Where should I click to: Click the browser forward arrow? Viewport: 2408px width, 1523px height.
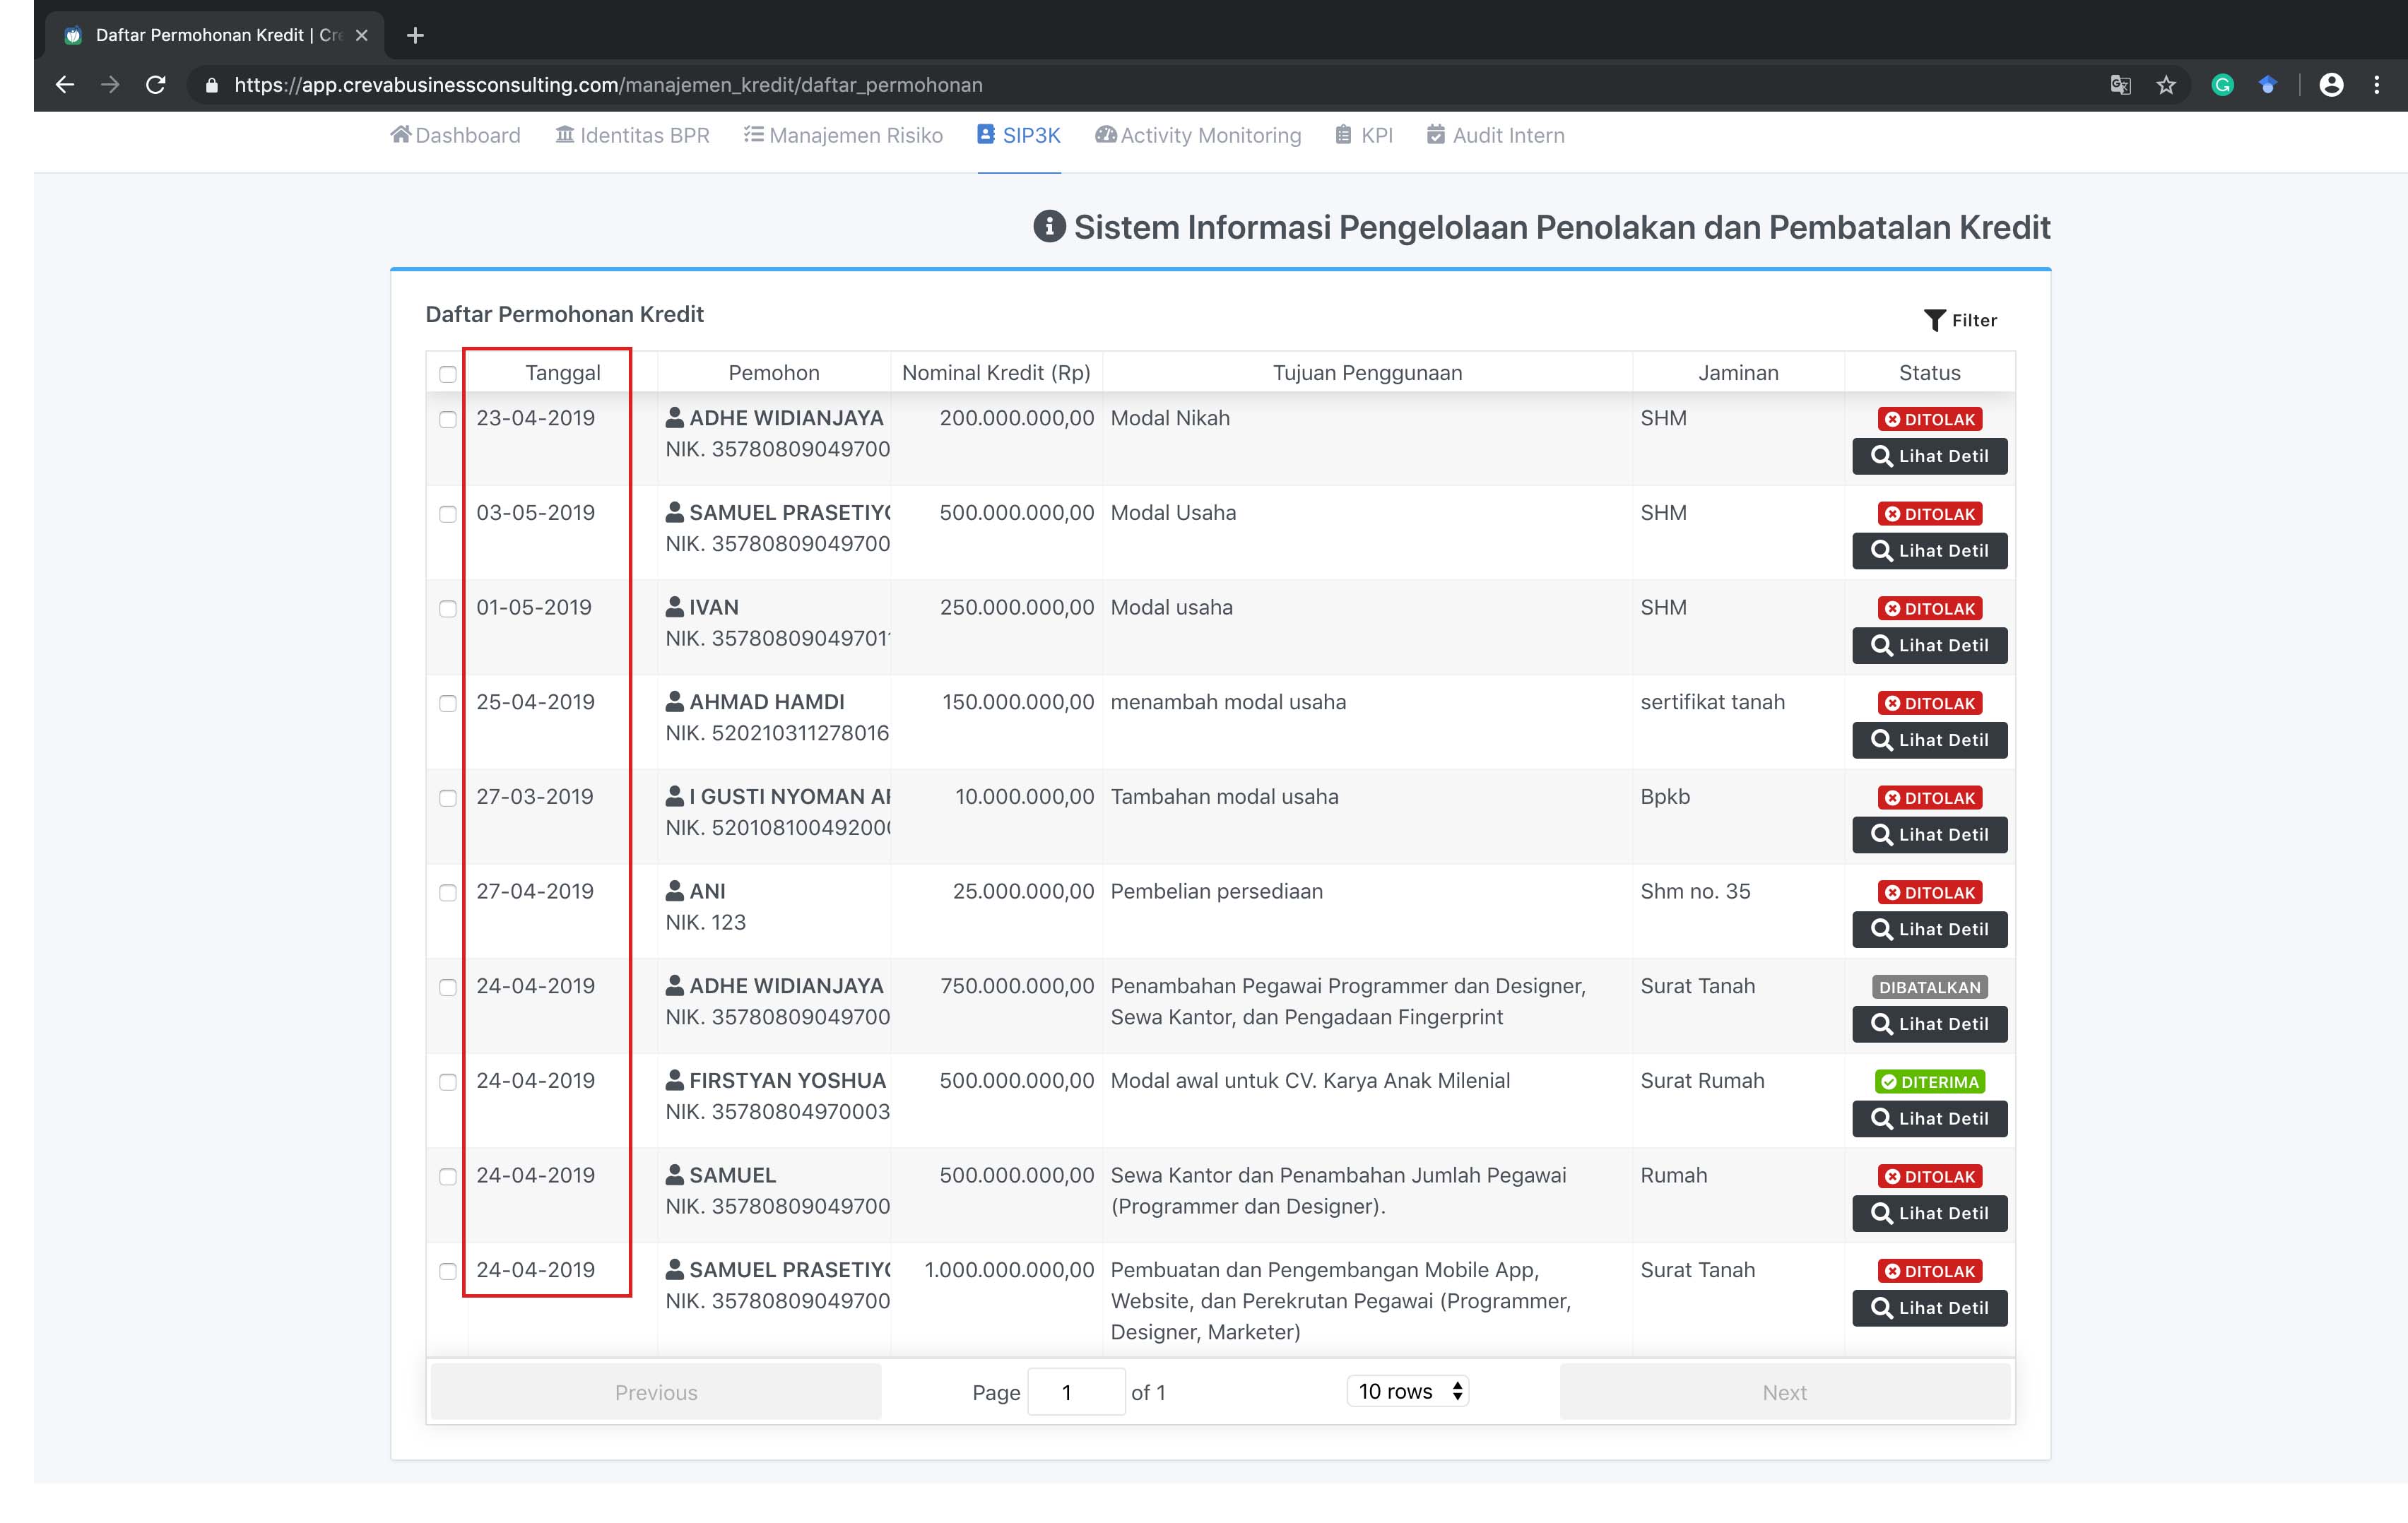tap(110, 85)
